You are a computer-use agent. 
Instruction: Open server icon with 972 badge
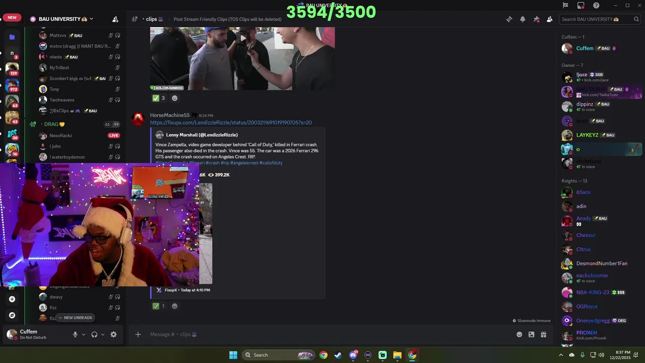click(12, 85)
